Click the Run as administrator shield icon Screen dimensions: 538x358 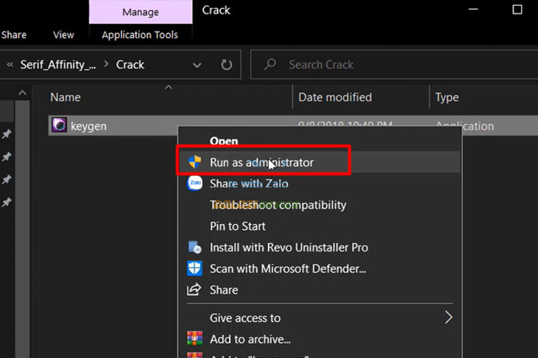click(x=194, y=162)
